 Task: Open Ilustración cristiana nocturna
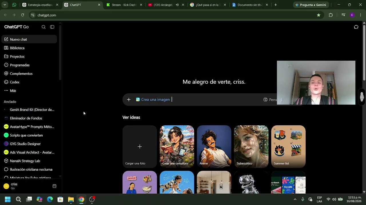[29, 169]
